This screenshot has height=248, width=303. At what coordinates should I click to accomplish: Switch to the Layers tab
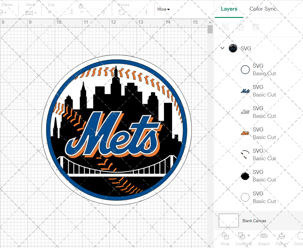(x=229, y=9)
